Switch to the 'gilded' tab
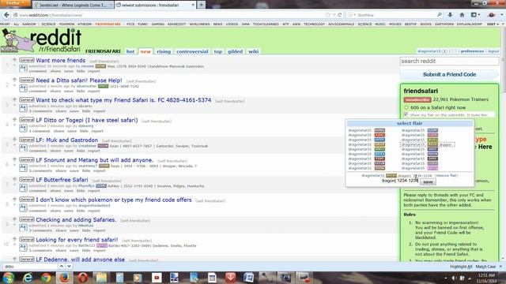506x284 pixels. tap(236, 51)
